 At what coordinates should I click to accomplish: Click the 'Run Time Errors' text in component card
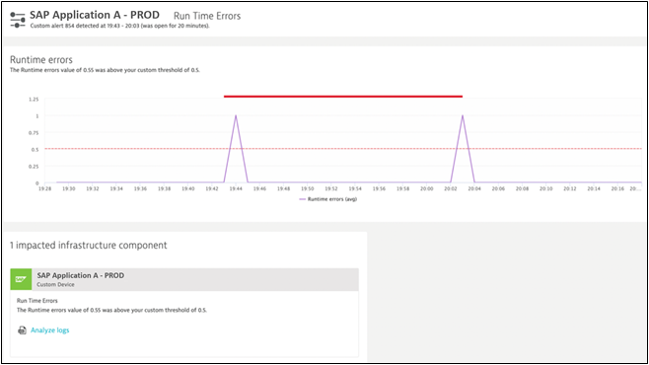point(37,301)
